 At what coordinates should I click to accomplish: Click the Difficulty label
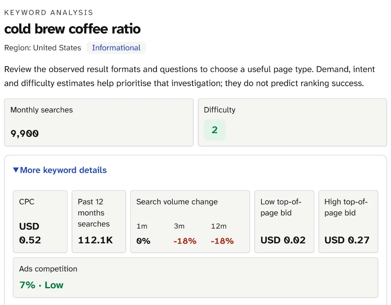tap(220, 110)
